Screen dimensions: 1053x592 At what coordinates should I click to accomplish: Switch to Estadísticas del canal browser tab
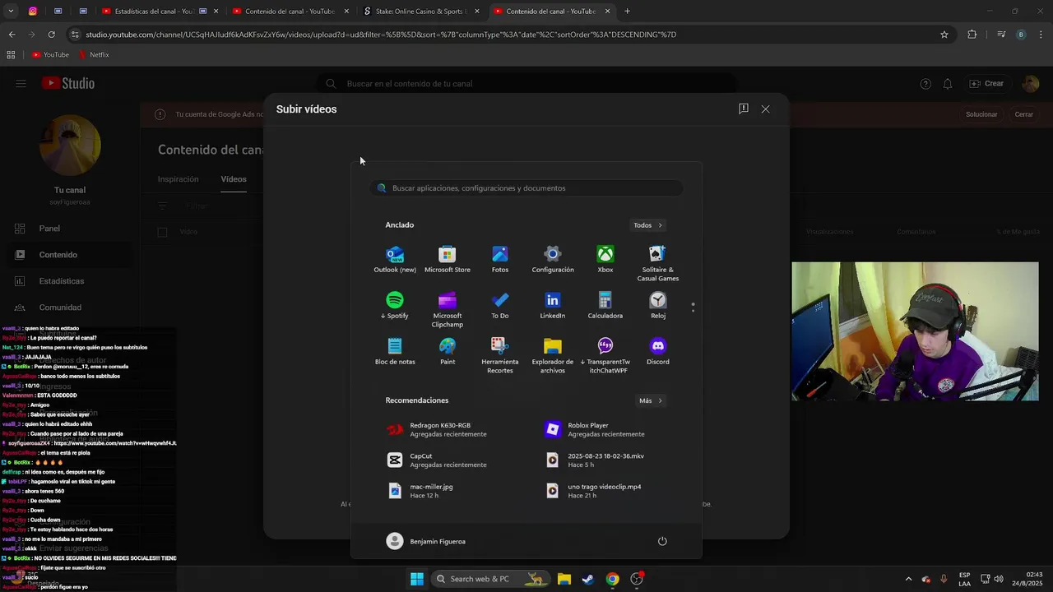pyautogui.click(x=158, y=12)
